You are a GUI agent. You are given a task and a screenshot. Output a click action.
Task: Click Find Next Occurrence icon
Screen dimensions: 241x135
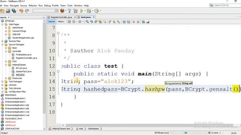coord(96,22)
